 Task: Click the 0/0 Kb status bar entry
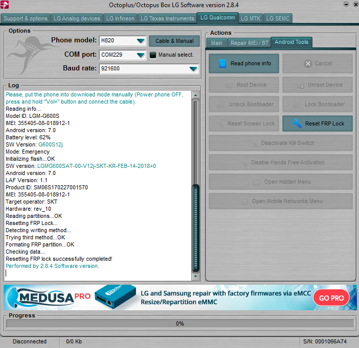(74, 341)
